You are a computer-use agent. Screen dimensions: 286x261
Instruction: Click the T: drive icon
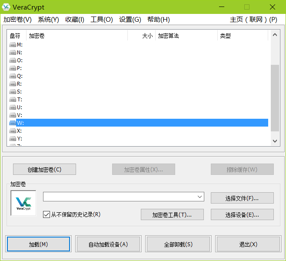click(x=13, y=100)
